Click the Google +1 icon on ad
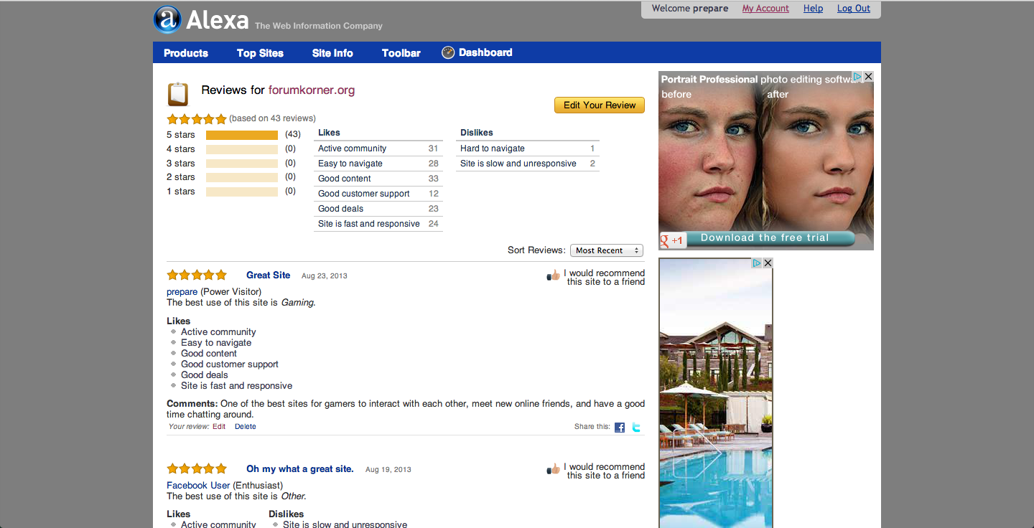Image resolution: width=1034 pixels, height=528 pixels. click(x=673, y=240)
